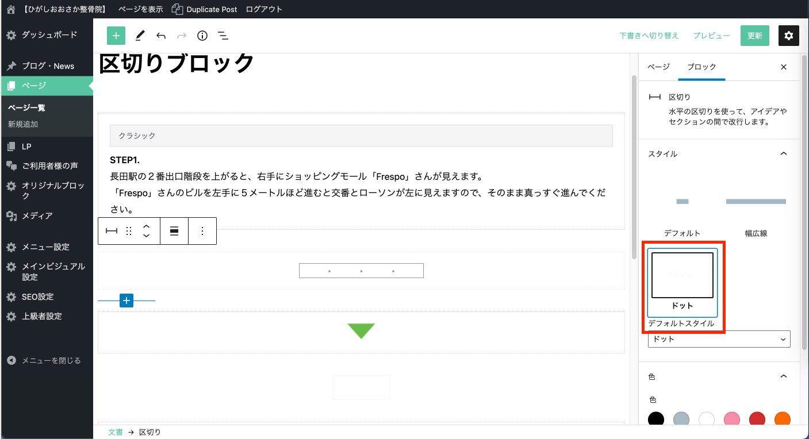Open the list view outline

[223, 36]
